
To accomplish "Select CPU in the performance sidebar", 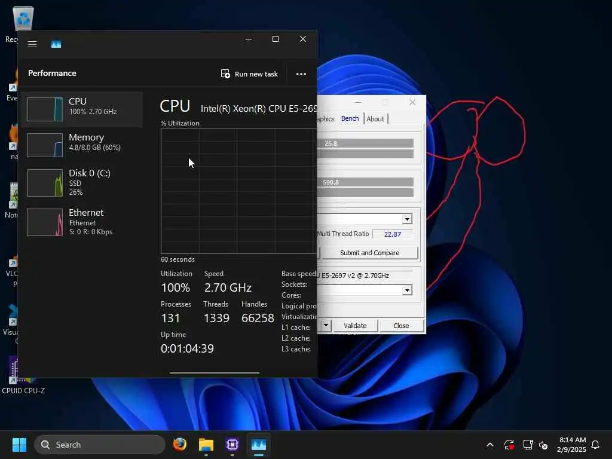I will pyautogui.click(x=82, y=109).
